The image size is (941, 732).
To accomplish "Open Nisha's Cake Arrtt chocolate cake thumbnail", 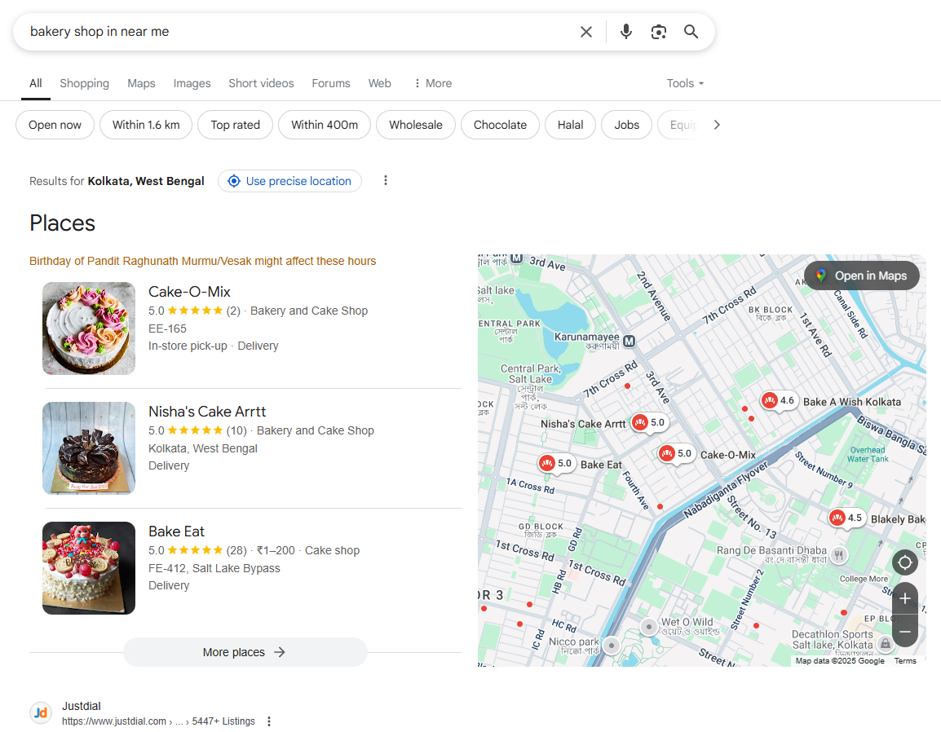I will pos(89,448).
